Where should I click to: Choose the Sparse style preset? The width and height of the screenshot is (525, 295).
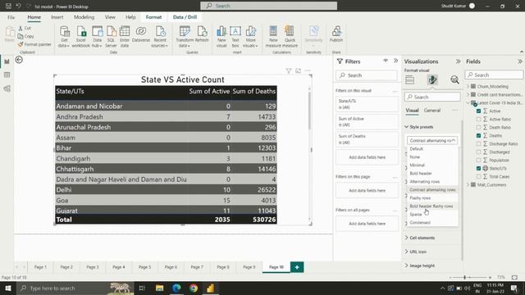416,215
